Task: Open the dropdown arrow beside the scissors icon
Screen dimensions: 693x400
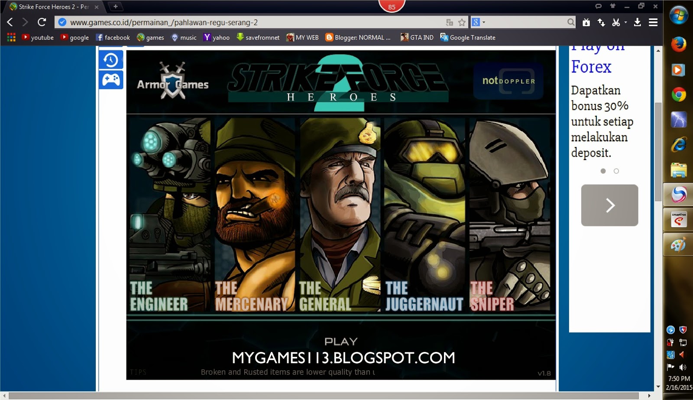Action: click(x=625, y=22)
